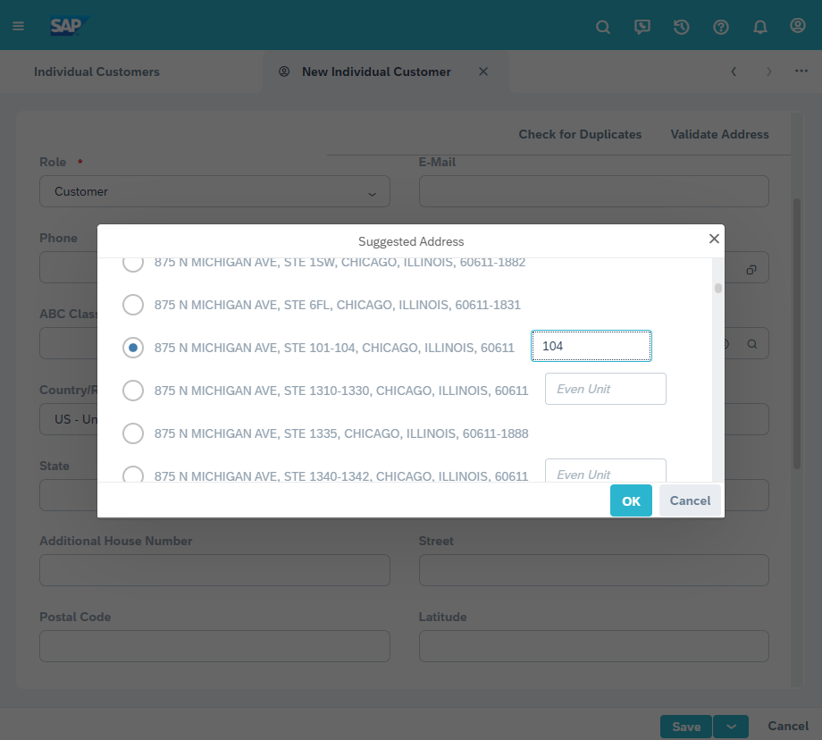Open the hamburger navigation menu
Image resolution: width=822 pixels, height=740 pixels.
18,26
